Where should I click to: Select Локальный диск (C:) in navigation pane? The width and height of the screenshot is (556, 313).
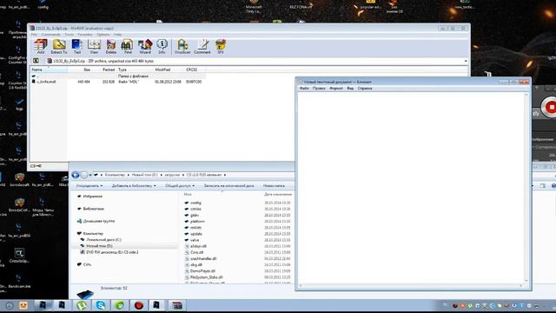click(x=103, y=240)
